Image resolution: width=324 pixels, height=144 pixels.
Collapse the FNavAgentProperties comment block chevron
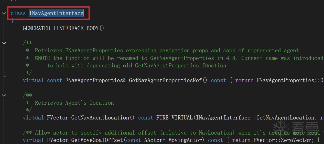(4, 43)
